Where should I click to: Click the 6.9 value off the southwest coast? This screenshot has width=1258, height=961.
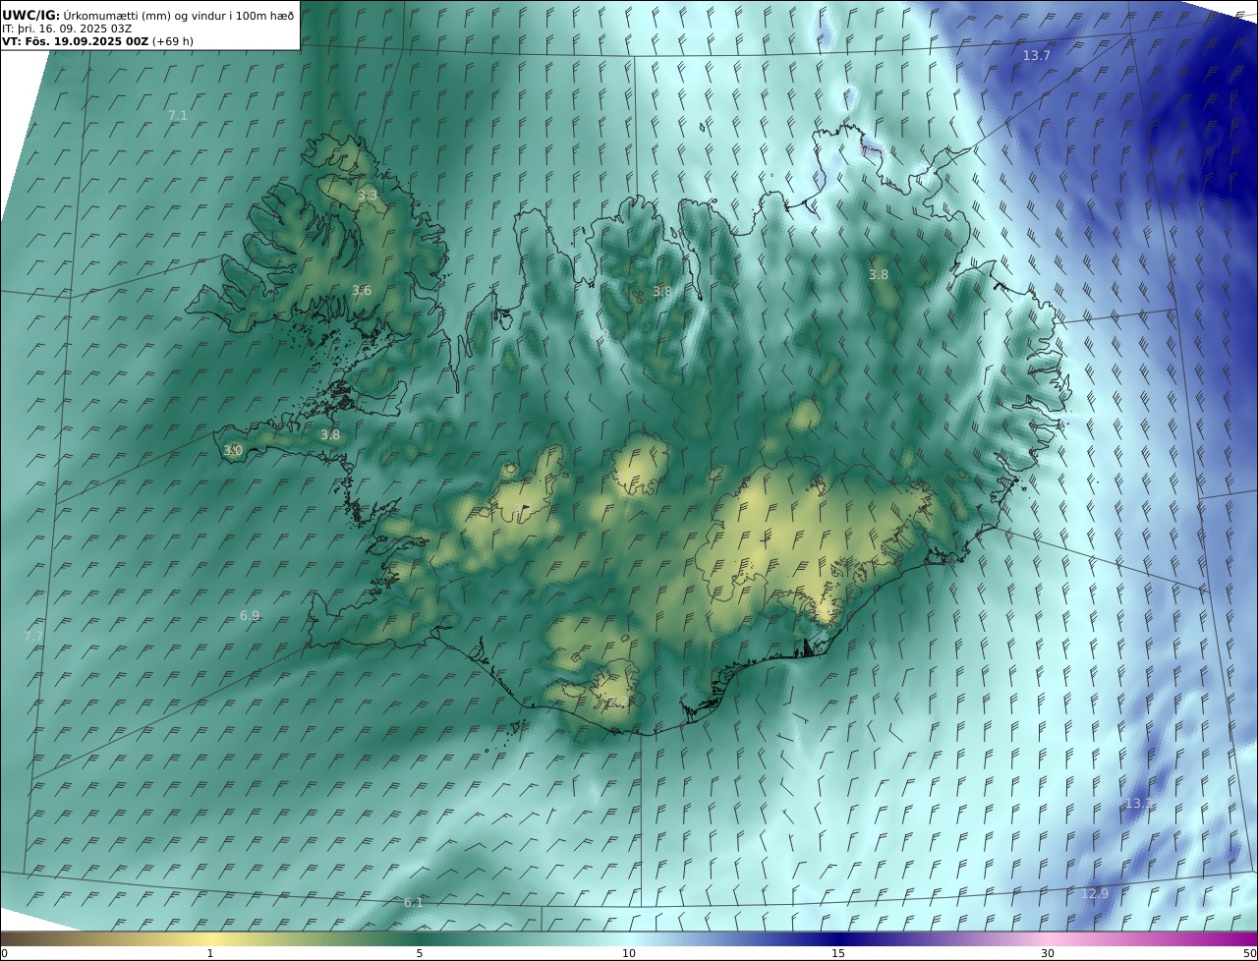[250, 616]
